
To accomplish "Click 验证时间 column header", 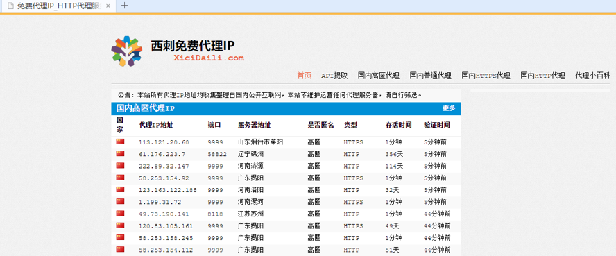I will tap(437, 126).
